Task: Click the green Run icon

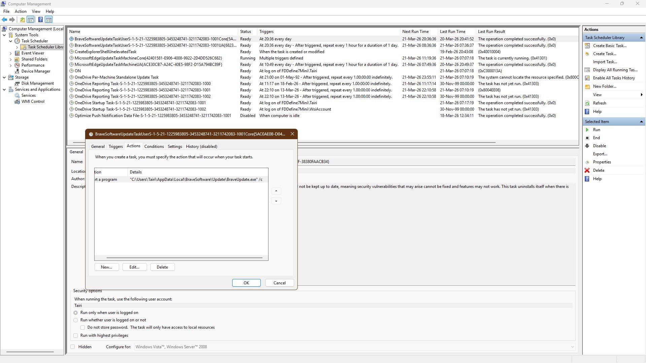Action: coord(587,130)
